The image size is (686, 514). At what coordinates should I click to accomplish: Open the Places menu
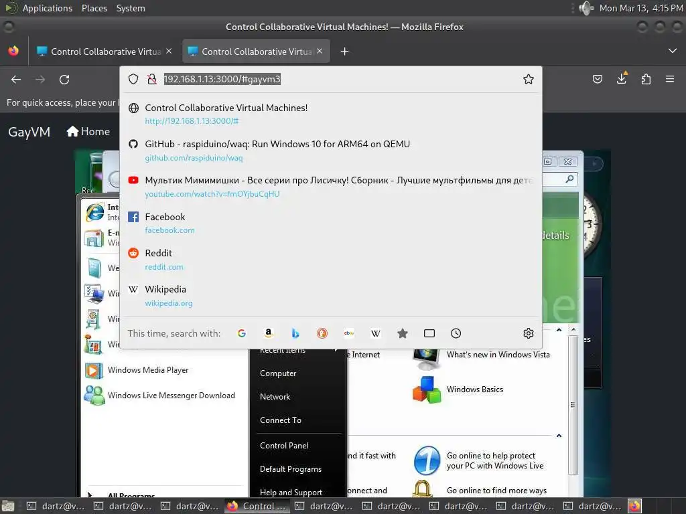(94, 8)
